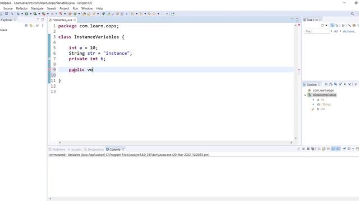Click the Open Type toolbar icon
Image resolution: width=359 pixels, height=201 pixels.
tap(84, 13)
